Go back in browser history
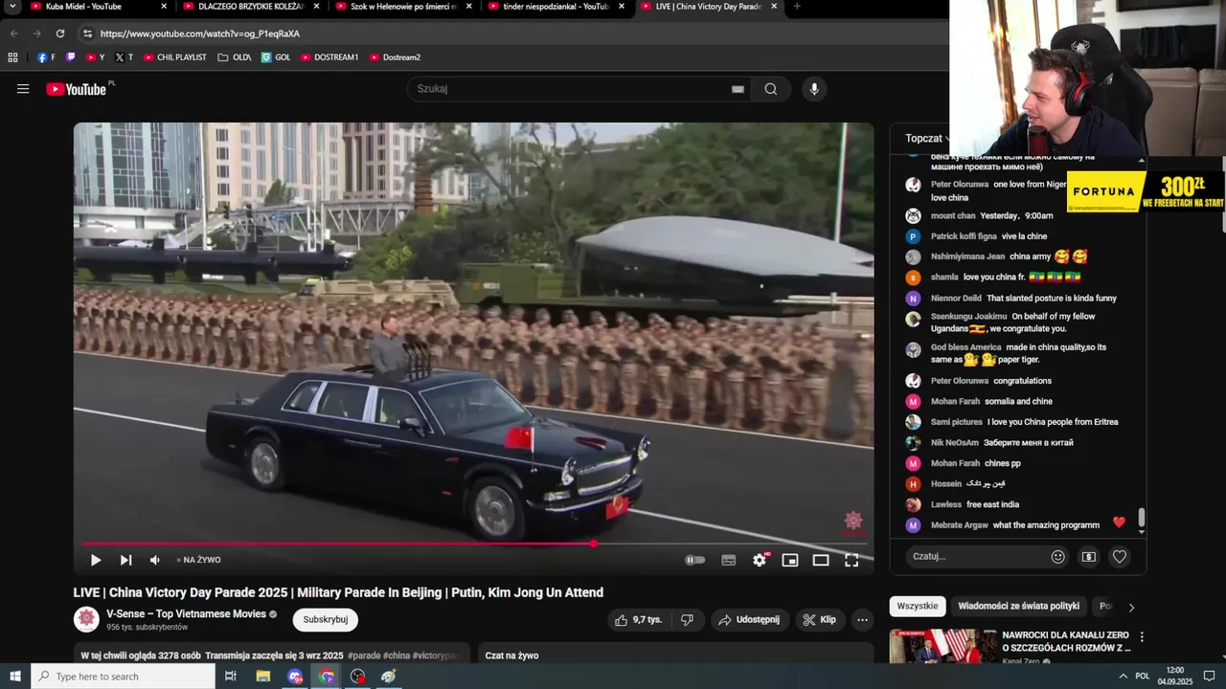Screen dimensions: 1226x689 (13, 33)
